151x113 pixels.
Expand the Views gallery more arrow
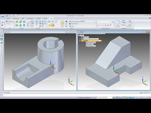coord(28,26)
